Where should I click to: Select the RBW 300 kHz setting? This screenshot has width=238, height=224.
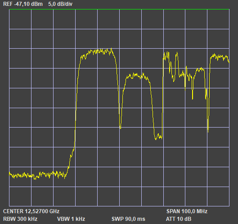coord(20,219)
